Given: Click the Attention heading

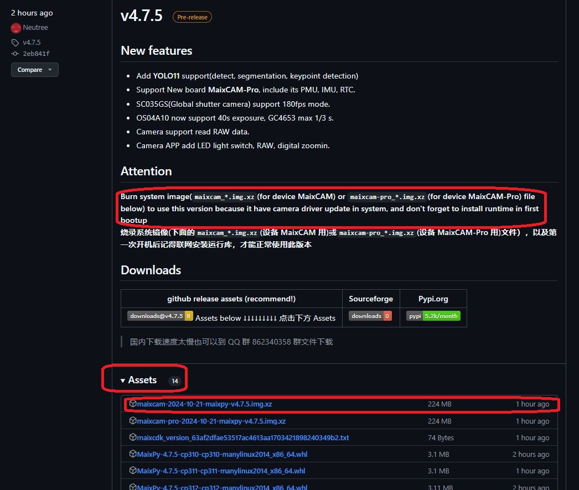Looking at the screenshot, I should point(146,171).
